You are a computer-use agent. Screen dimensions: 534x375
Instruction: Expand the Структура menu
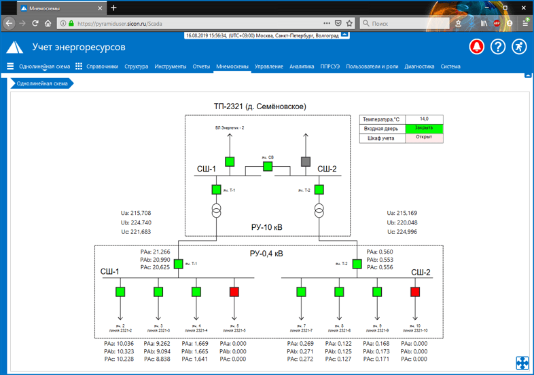point(136,66)
